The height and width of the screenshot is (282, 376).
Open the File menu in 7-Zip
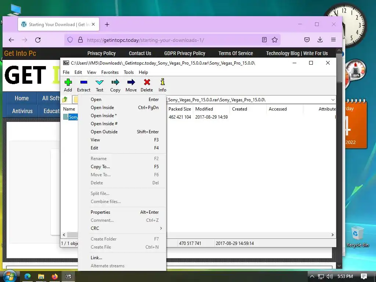[x=66, y=72]
